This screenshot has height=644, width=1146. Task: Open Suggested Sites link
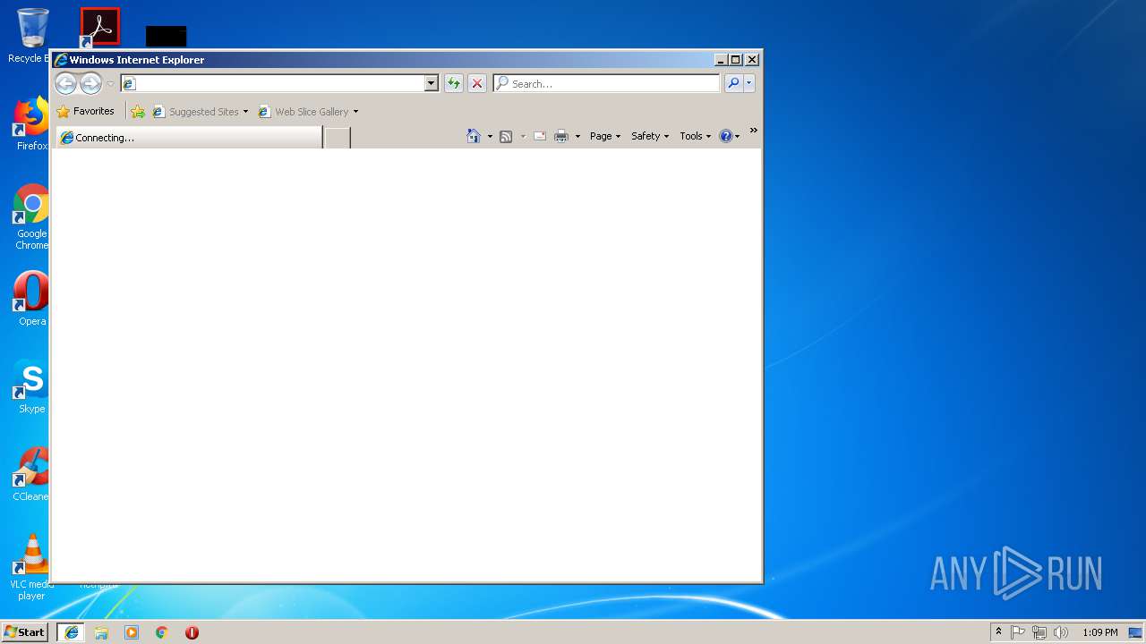(x=195, y=112)
